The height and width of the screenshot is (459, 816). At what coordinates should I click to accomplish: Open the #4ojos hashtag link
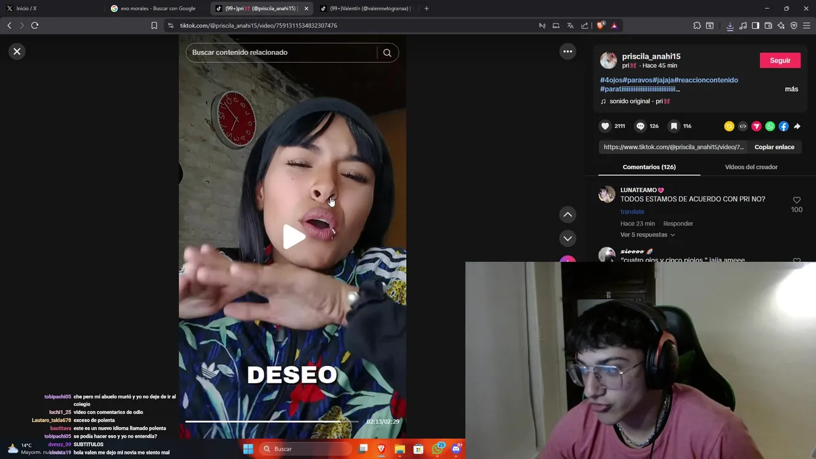(611, 80)
